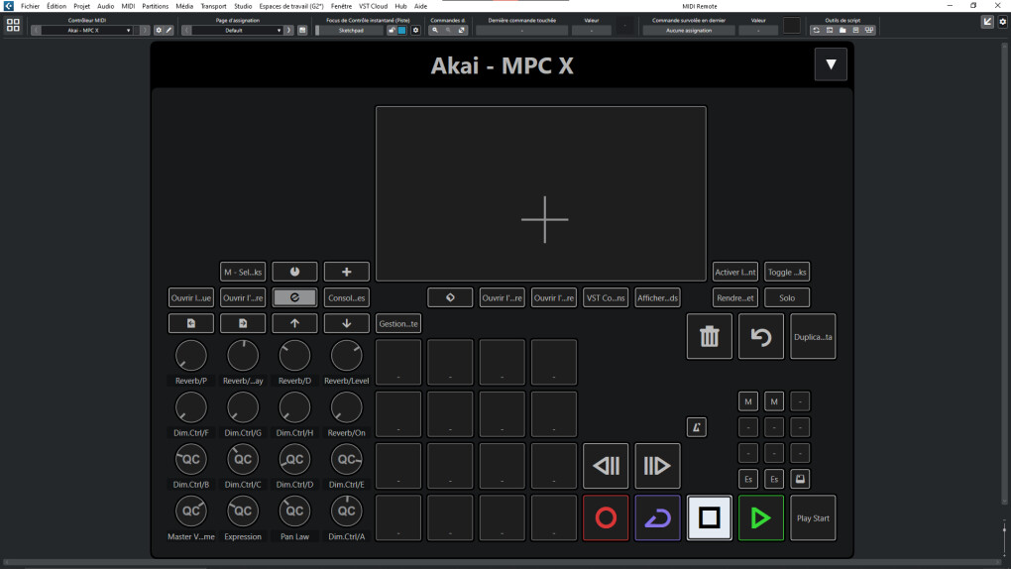The image size is (1011, 569).
Task: Click the trash delete button
Action: click(x=710, y=336)
